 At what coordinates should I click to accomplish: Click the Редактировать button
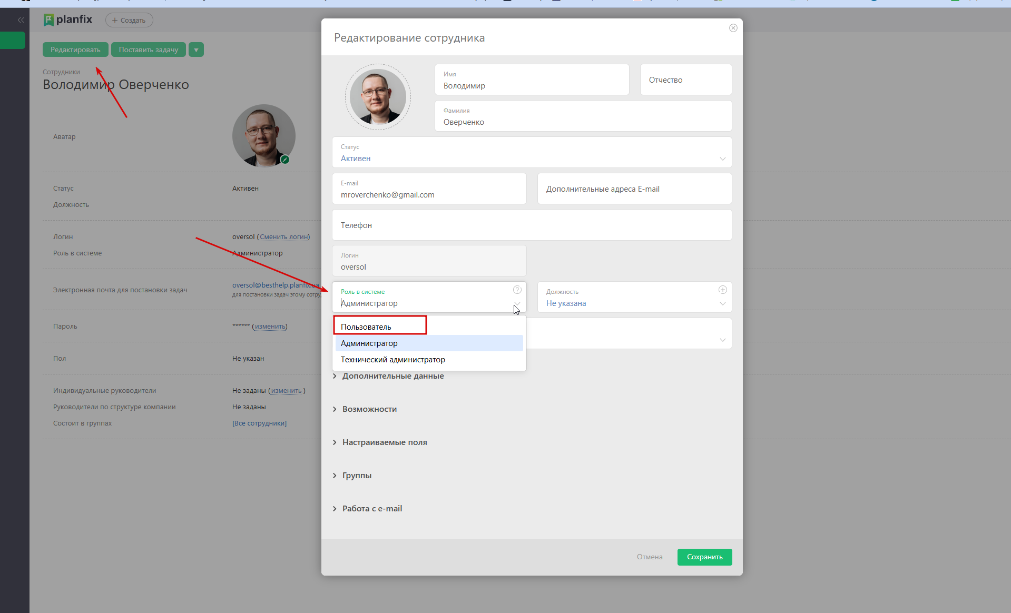[75, 50]
